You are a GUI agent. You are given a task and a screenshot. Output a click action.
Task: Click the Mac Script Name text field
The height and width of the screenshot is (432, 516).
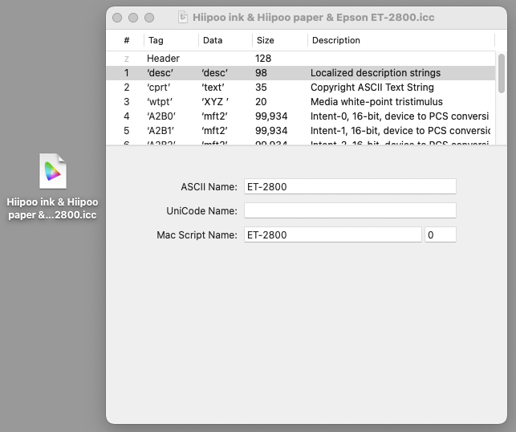pos(333,234)
